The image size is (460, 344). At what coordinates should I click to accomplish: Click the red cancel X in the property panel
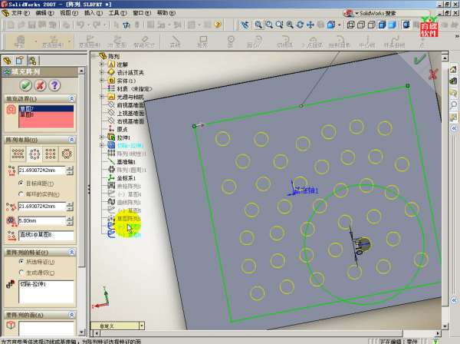pyautogui.click(x=38, y=85)
